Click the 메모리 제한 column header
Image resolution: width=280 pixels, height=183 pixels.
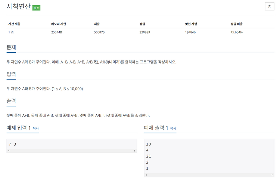59,24
